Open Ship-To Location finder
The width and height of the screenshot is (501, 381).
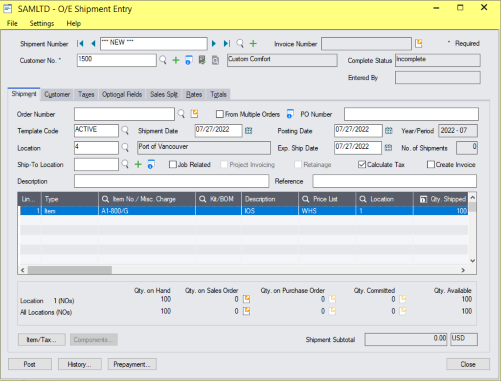(125, 164)
